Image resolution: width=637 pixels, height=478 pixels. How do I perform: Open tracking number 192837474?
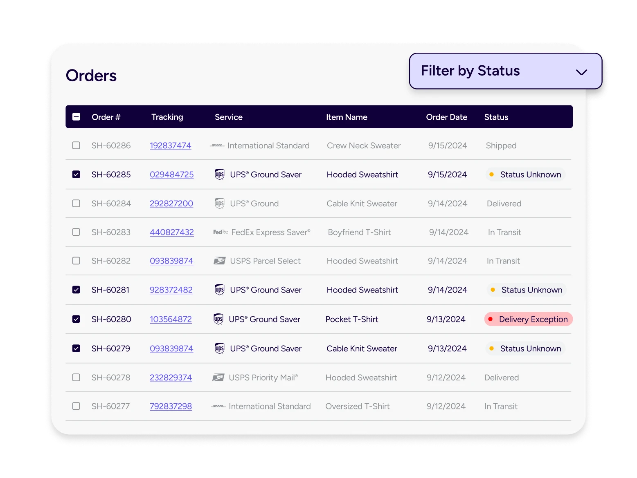point(171,145)
